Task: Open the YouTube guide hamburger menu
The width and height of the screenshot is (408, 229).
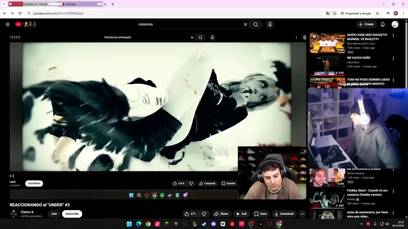Action: (x=8, y=24)
